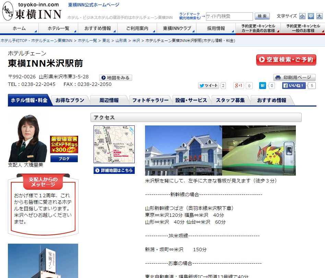325x278 pixels.
Task: Open the ホテル一覧 navigation menu
Action: [58, 29]
